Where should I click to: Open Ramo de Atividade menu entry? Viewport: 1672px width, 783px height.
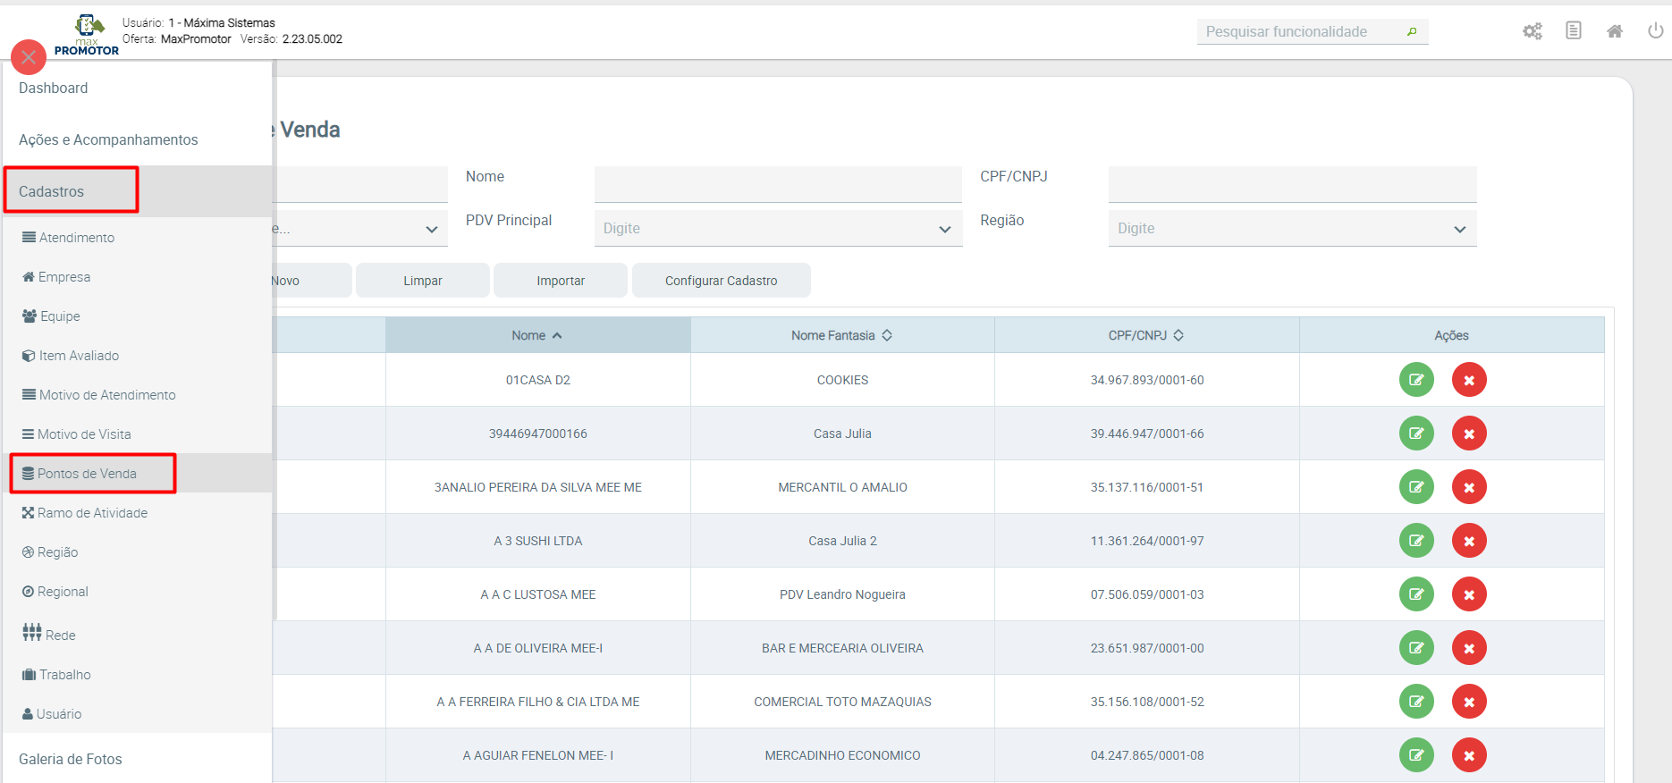92,513
